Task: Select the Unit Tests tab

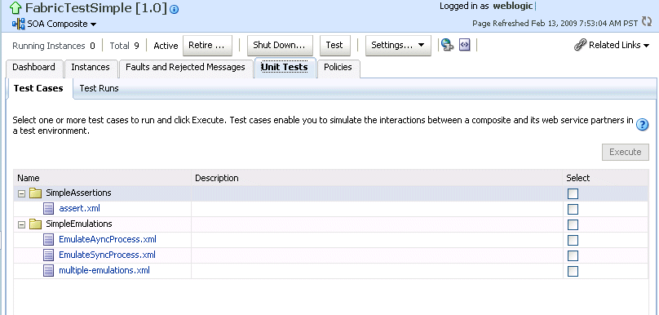Action: (285, 68)
